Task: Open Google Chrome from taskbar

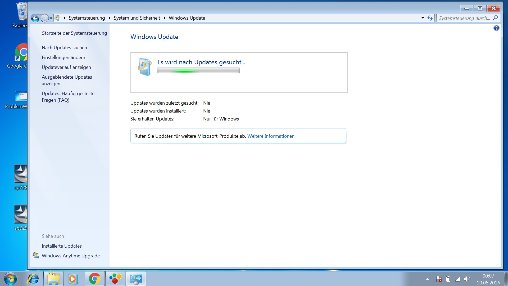Action: point(94,279)
